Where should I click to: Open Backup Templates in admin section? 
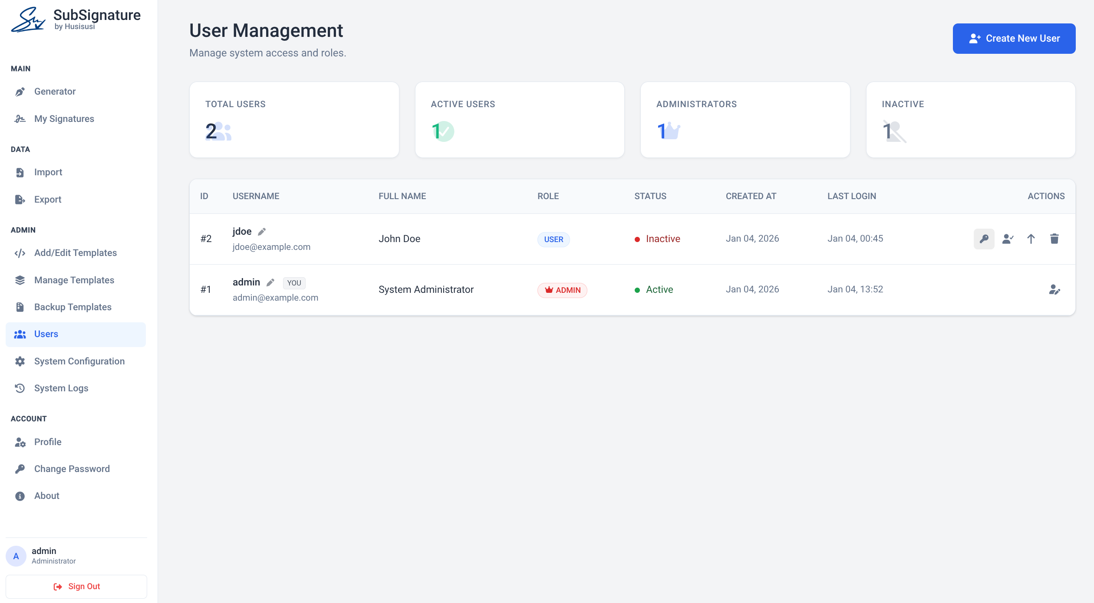coord(72,307)
